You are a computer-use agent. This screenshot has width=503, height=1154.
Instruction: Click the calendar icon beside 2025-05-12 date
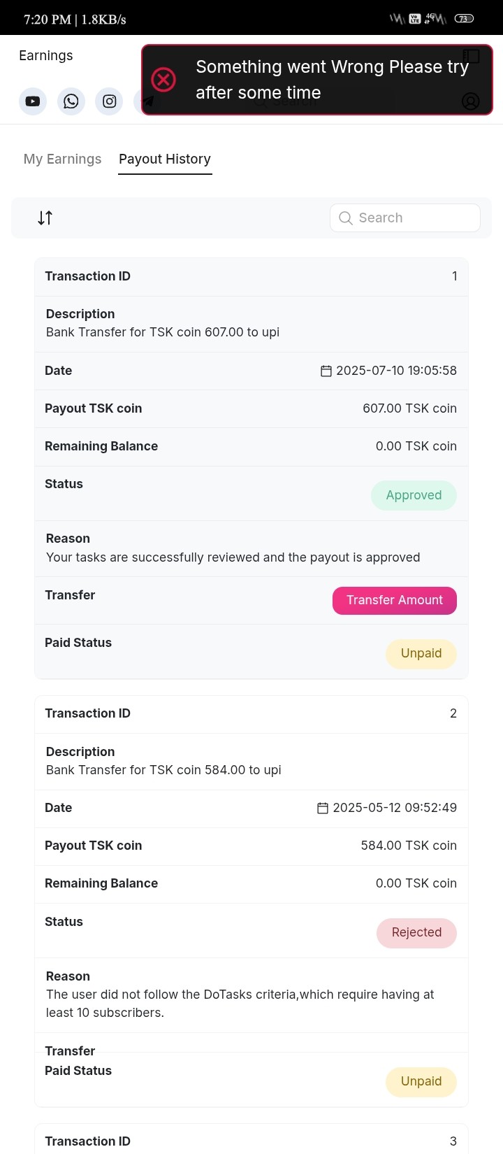[x=323, y=808]
